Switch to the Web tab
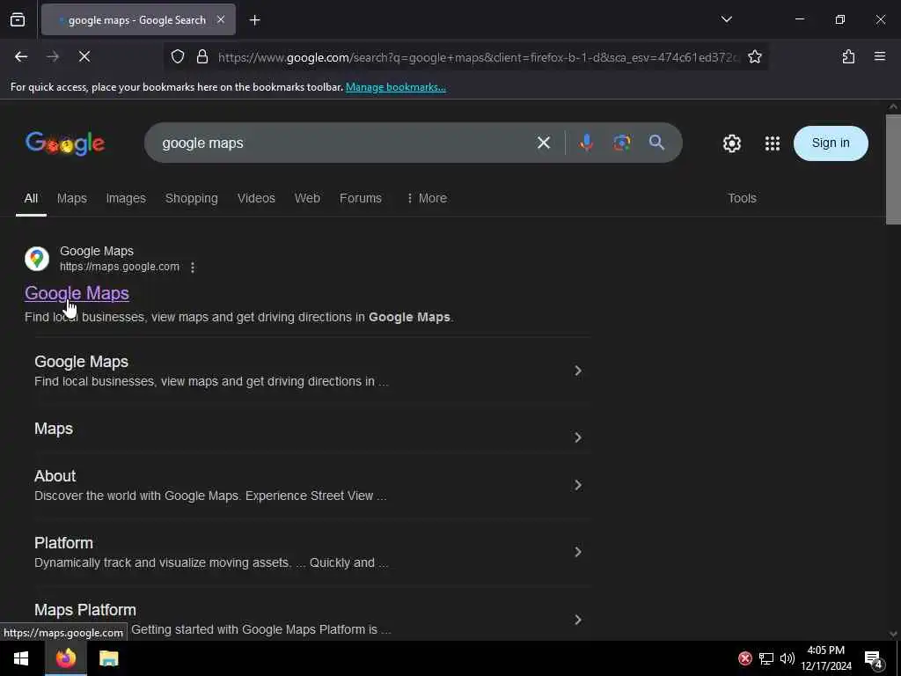 307,198
